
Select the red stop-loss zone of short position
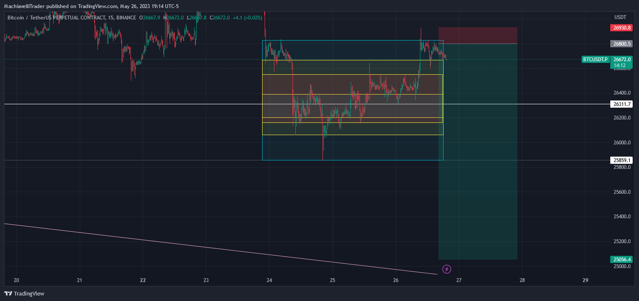point(478,35)
